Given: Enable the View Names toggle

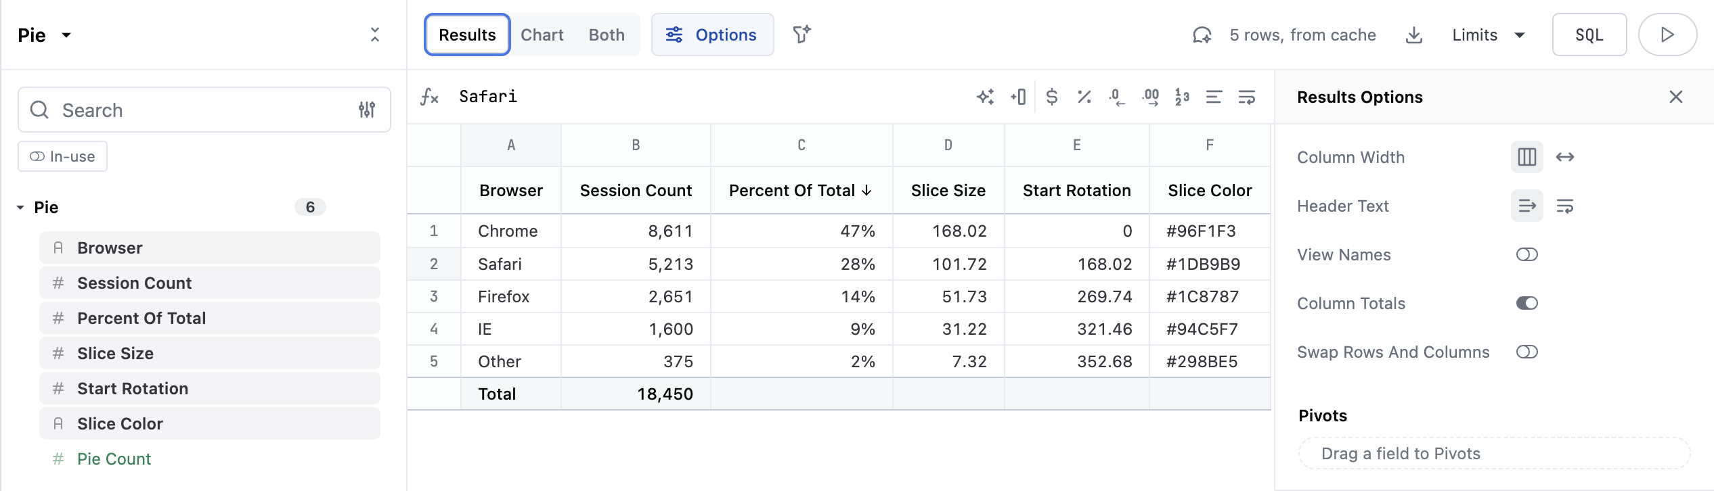Looking at the screenshot, I should 1526,254.
